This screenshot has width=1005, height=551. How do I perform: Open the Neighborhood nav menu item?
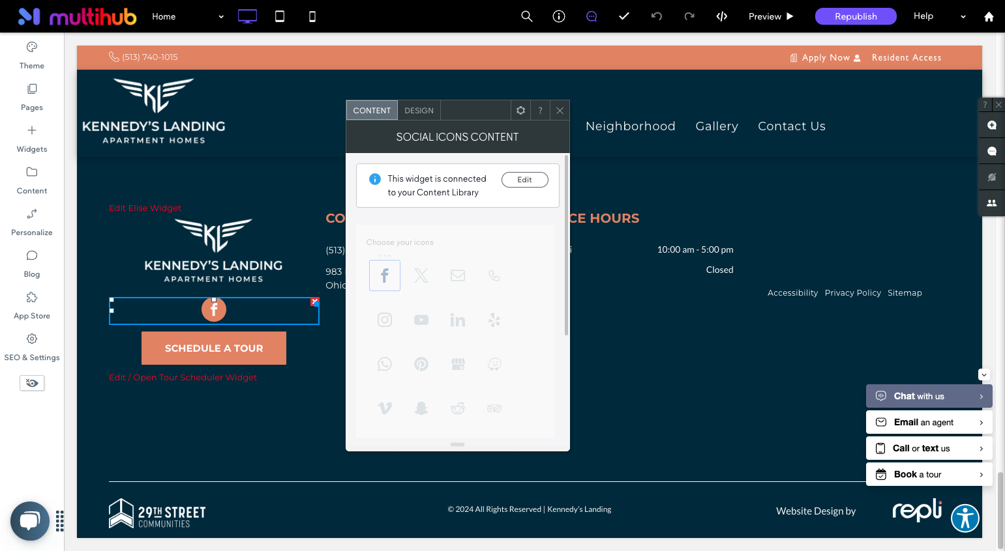(631, 126)
